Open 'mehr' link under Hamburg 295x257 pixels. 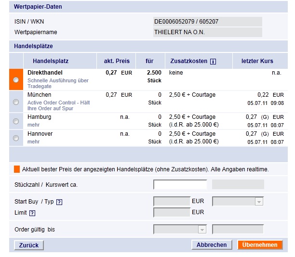point(33,125)
